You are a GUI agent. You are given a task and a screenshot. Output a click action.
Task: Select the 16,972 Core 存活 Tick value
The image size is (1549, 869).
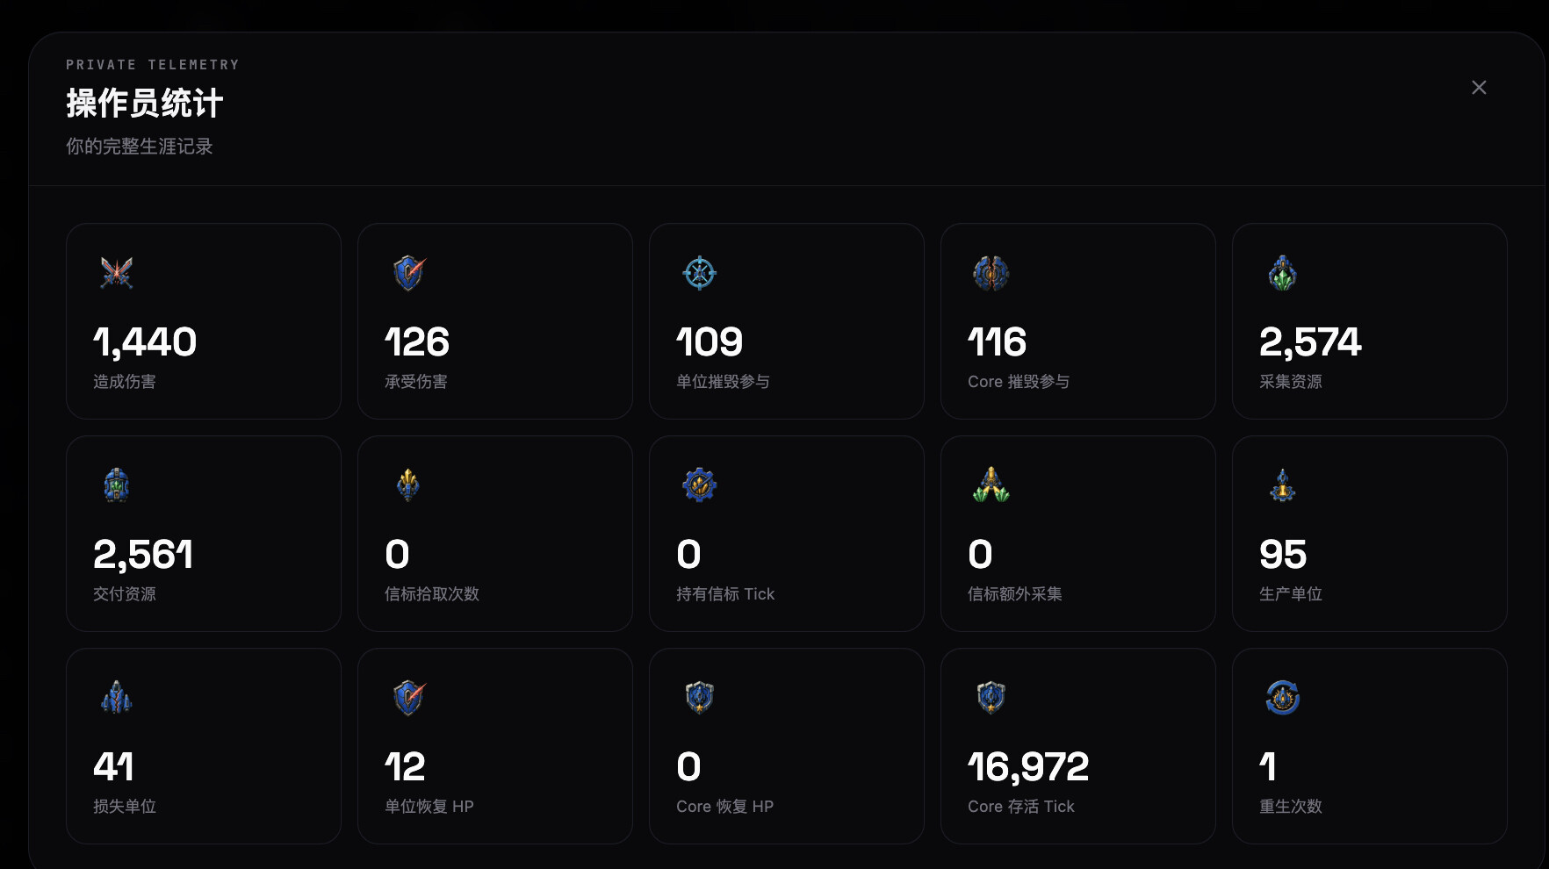click(x=1028, y=767)
